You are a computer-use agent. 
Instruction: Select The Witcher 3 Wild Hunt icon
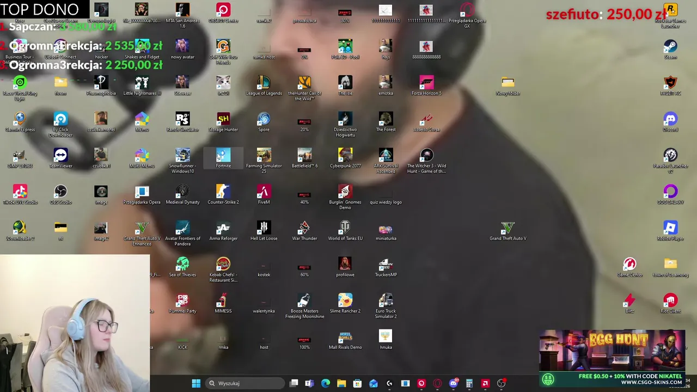tap(426, 160)
